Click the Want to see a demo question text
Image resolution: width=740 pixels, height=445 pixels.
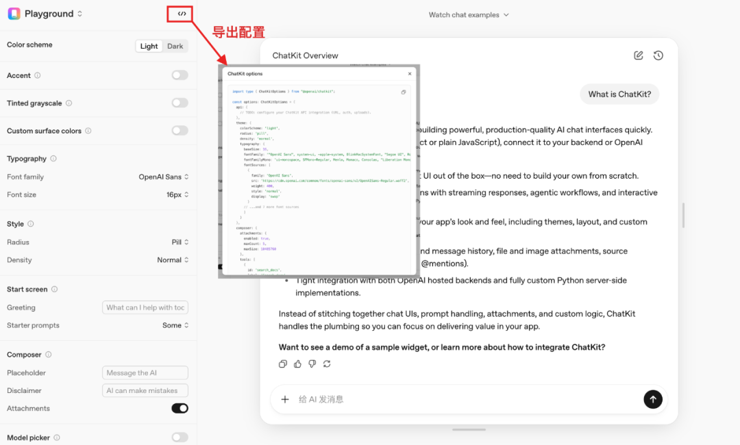point(442,347)
